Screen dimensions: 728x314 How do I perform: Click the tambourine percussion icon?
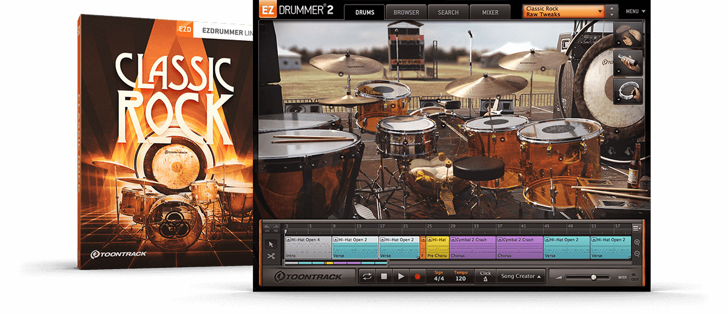pyautogui.click(x=627, y=91)
